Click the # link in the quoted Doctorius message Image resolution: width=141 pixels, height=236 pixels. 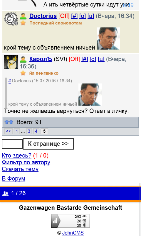coord(10,81)
